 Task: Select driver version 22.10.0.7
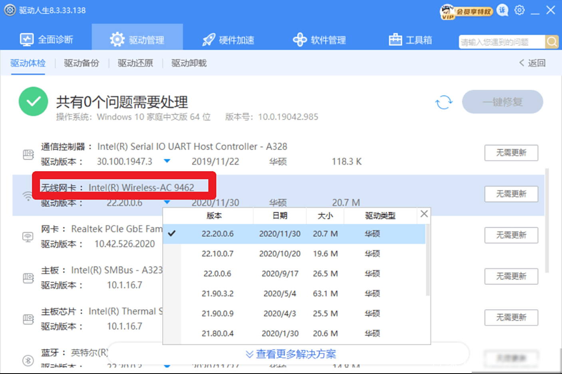[294, 254]
